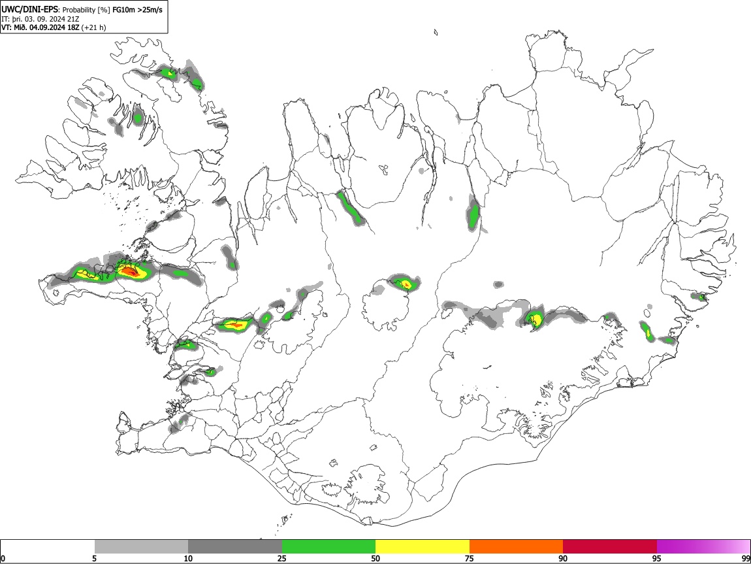Click the 'FG10m >25m/s' parameter label

coord(136,10)
